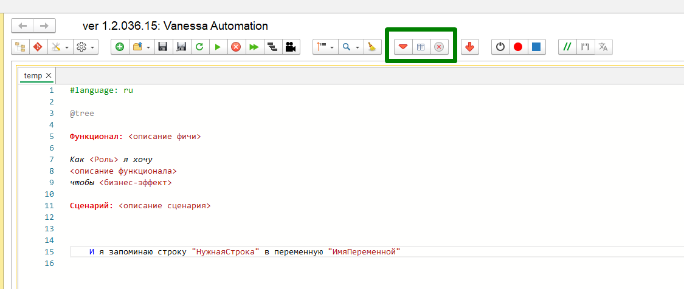This screenshot has height=289, width=684.
Task: Click the orange arrow list icon
Action: click(x=321, y=47)
